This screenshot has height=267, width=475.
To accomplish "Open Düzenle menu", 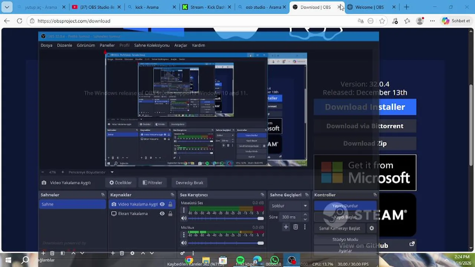I will pos(65,45).
